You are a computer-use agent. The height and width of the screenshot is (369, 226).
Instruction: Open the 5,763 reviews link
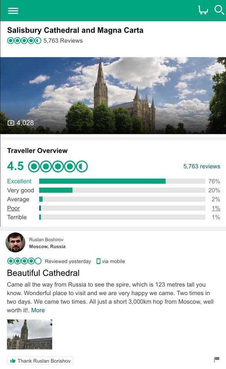(x=202, y=166)
